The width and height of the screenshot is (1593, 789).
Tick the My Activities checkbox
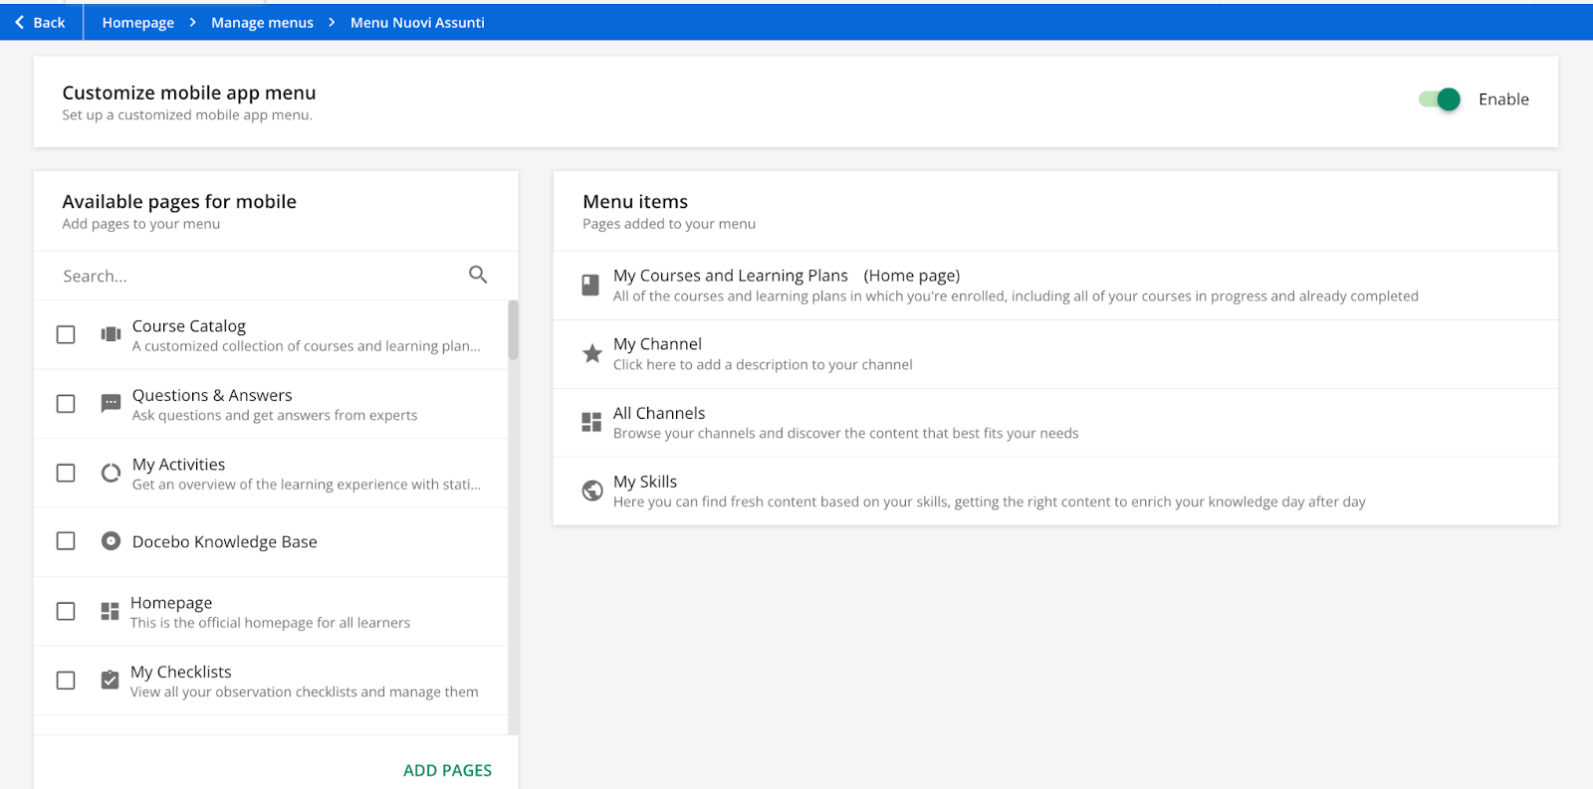[x=66, y=473]
